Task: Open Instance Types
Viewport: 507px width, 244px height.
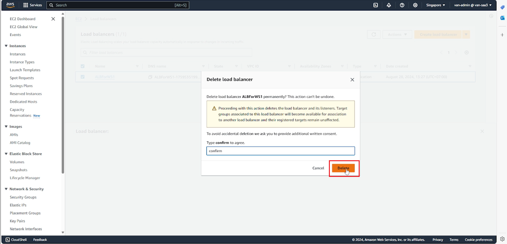Action: (22, 62)
